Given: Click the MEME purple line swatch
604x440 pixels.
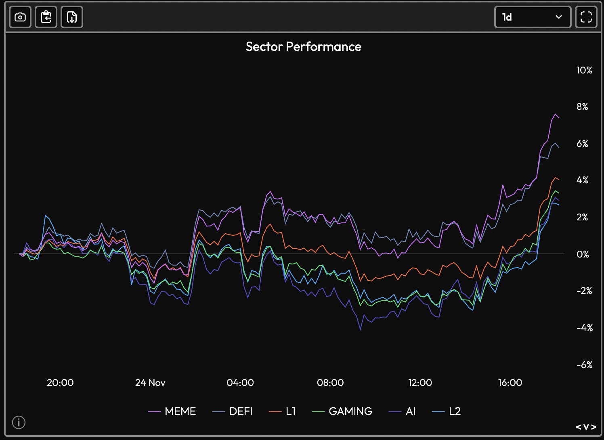Looking at the screenshot, I should point(154,412).
